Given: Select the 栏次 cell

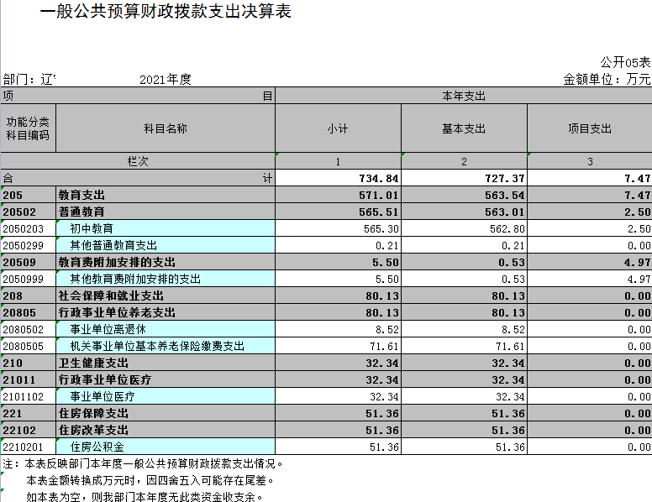Looking at the screenshot, I should click(138, 161).
